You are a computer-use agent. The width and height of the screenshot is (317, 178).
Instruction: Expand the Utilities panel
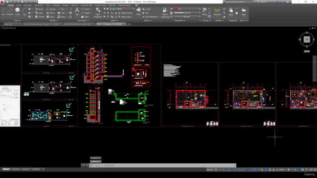coord(219,21)
